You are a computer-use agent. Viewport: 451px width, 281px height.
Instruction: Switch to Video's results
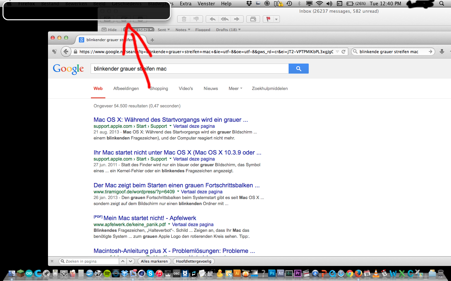tap(186, 89)
